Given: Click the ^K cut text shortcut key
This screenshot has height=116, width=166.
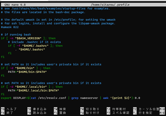Looking at the screenshot, I should 82,109.
